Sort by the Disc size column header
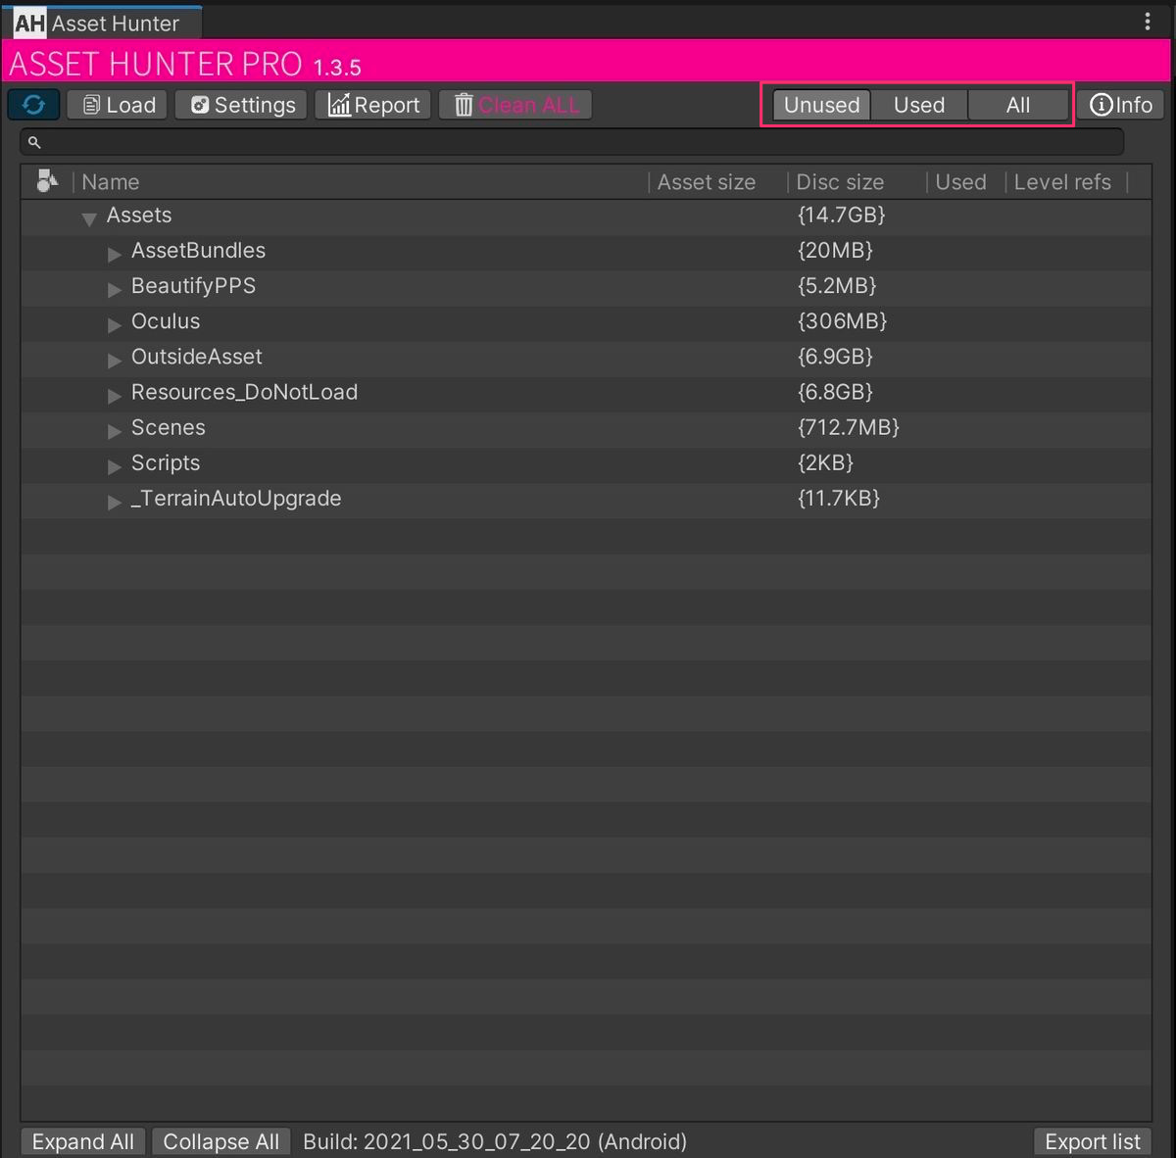Viewport: 1176px width, 1158px height. [x=840, y=182]
